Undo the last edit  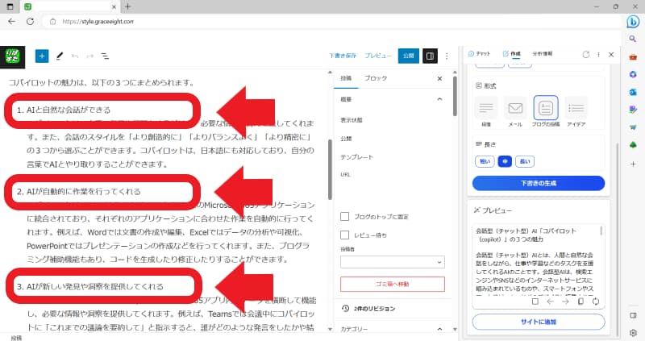pyautogui.click(x=75, y=56)
